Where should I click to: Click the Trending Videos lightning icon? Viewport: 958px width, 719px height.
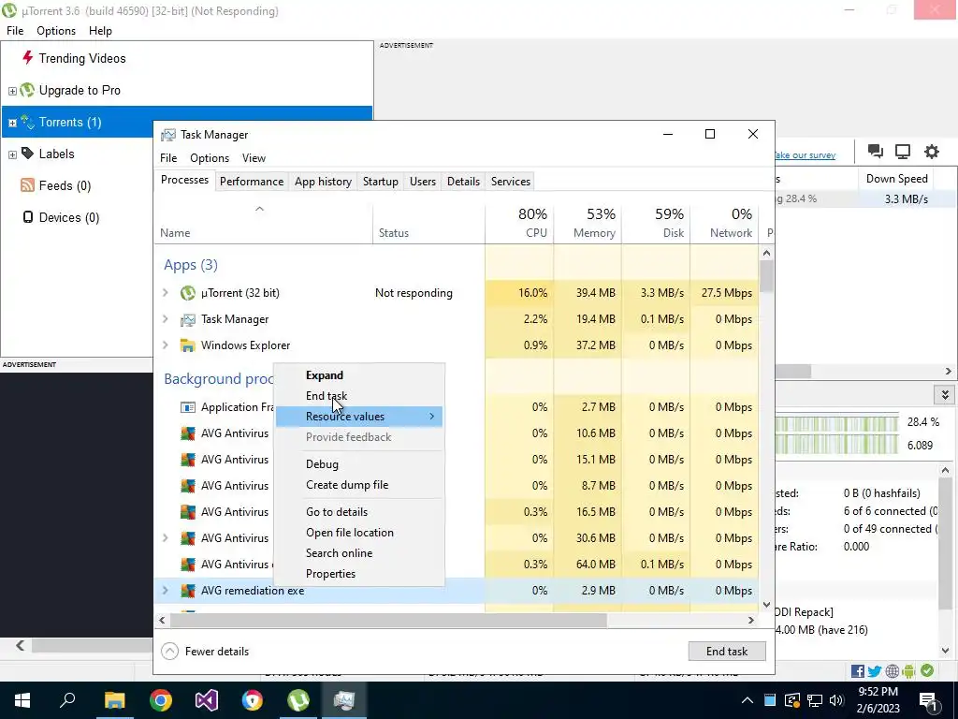27,57
